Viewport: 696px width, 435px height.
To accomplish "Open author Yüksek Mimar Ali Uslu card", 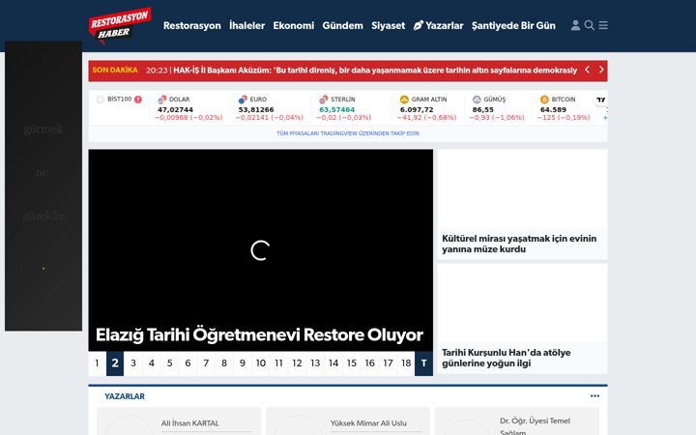I will (x=348, y=421).
